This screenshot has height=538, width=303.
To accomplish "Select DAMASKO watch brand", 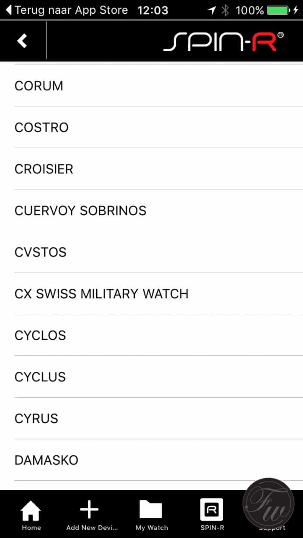I will [47, 460].
